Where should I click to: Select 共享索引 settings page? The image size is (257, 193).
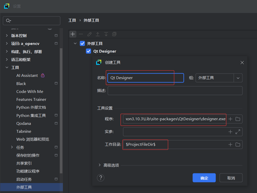click(x=24, y=163)
